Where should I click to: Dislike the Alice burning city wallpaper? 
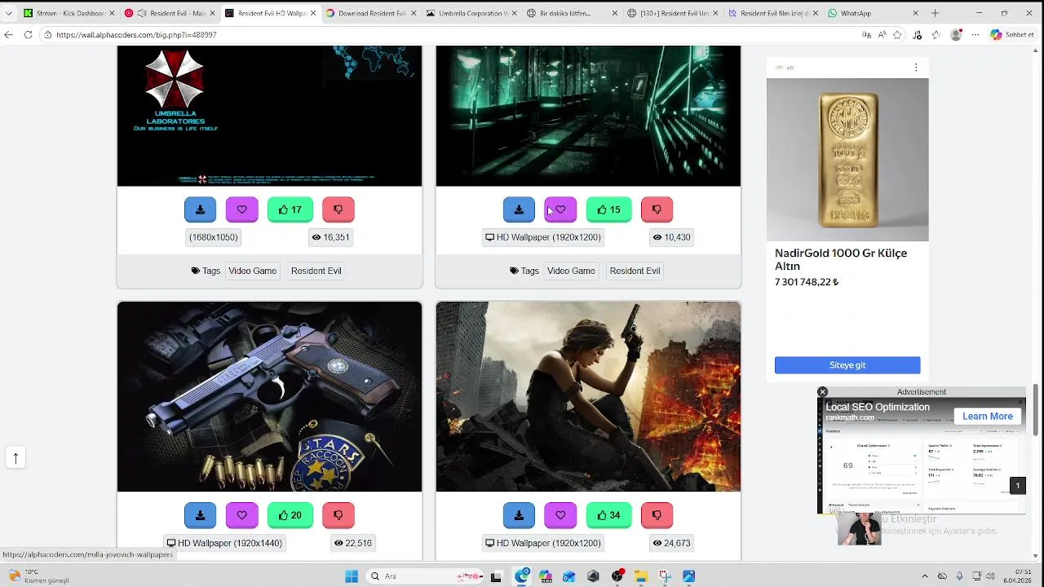(657, 515)
